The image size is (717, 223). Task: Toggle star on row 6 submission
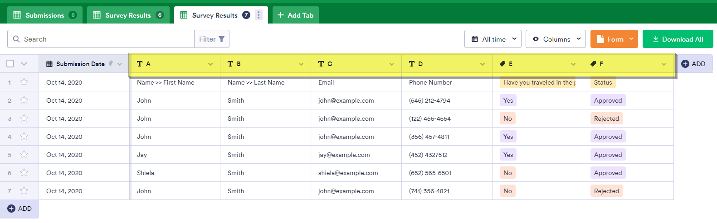click(24, 173)
